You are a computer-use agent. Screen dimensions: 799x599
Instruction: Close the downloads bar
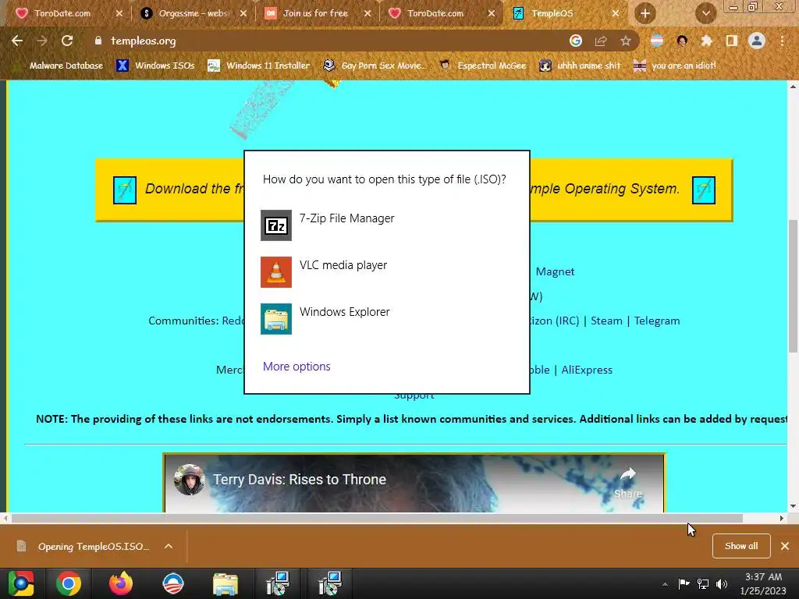785,546
